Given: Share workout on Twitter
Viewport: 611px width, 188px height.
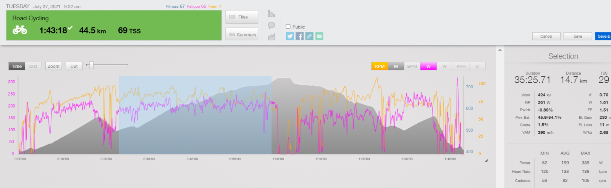Looking at the screenshot, I should [x=290, y=36].
